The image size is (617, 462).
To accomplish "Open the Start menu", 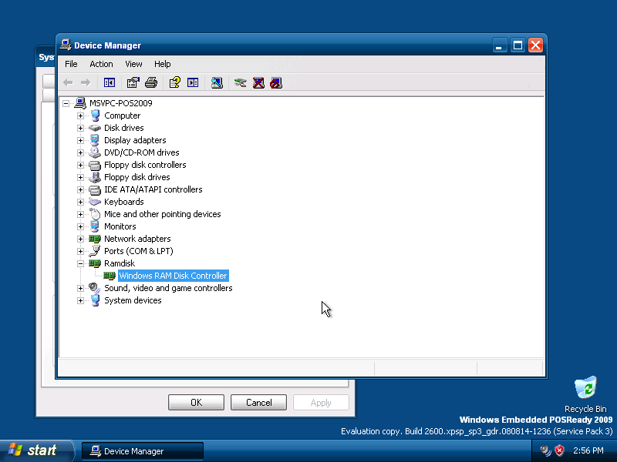I will coord(37,450).
